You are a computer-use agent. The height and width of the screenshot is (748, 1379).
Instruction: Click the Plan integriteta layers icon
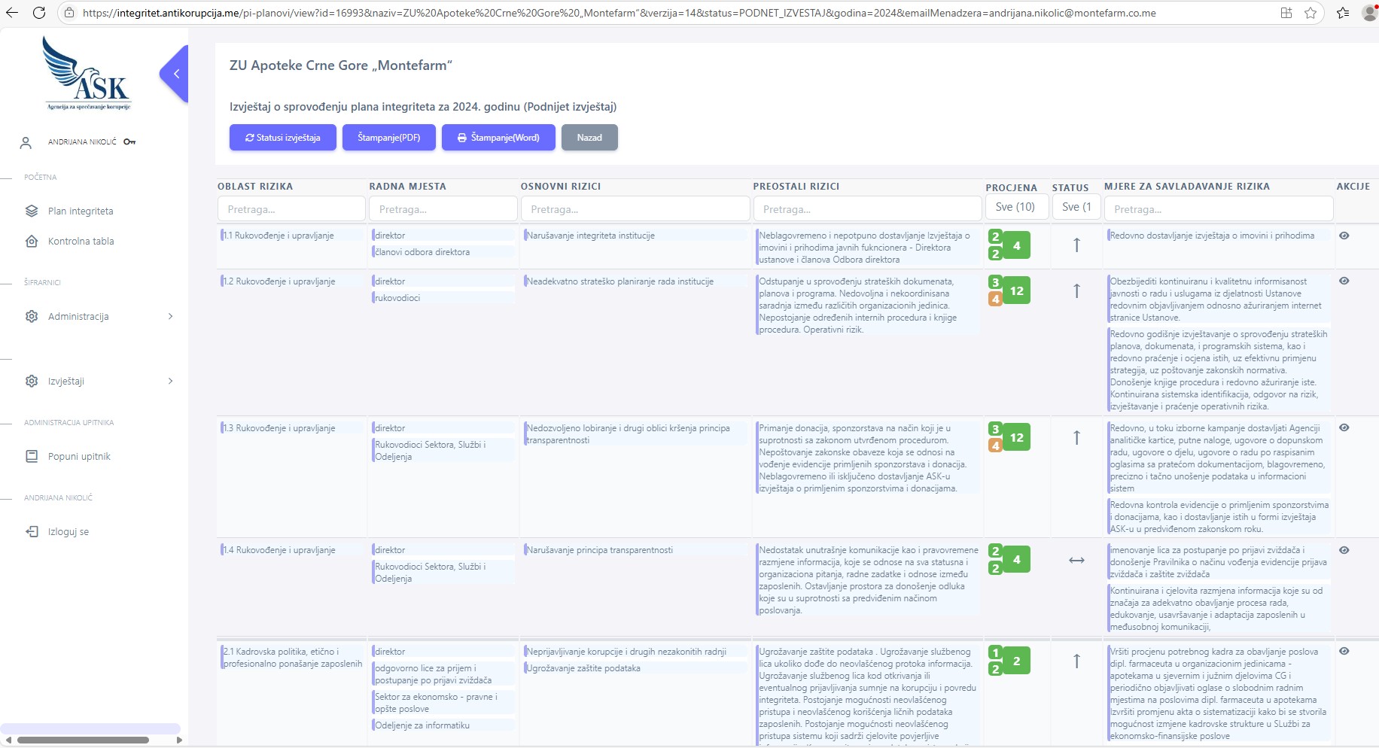pos(32,211)
